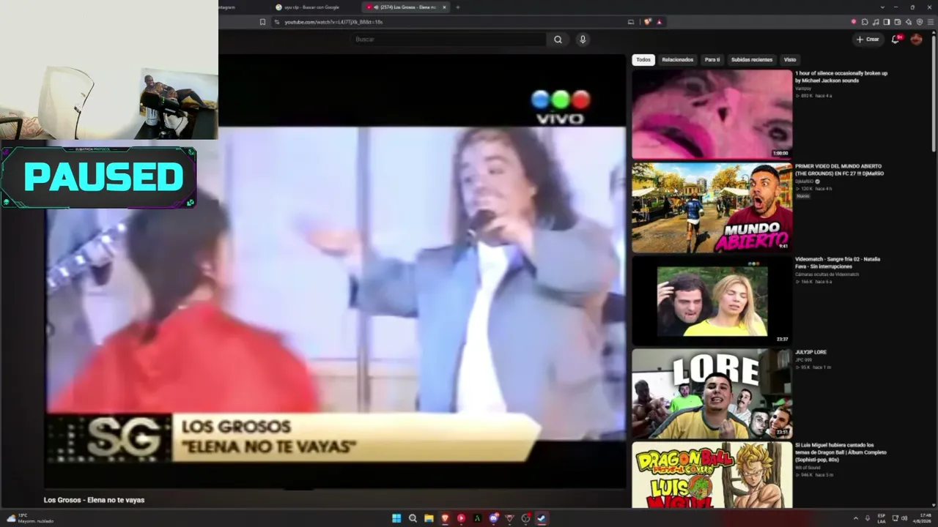Click the cast screen icon in address bar

pyautogui.click(x=631, y=22)
